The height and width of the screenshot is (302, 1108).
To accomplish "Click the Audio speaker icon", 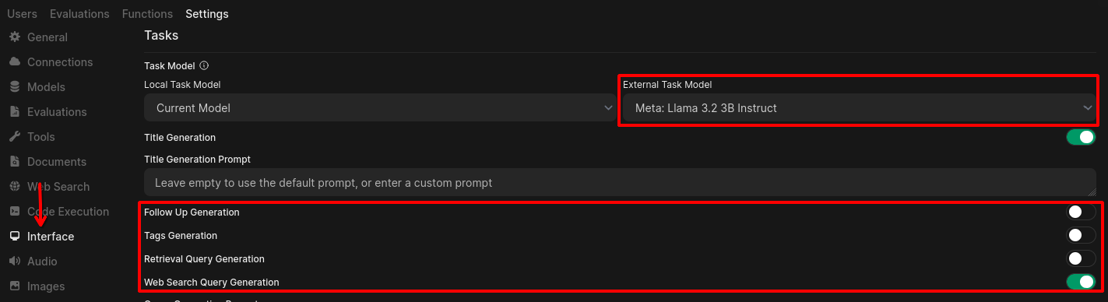I will [14, 262].
